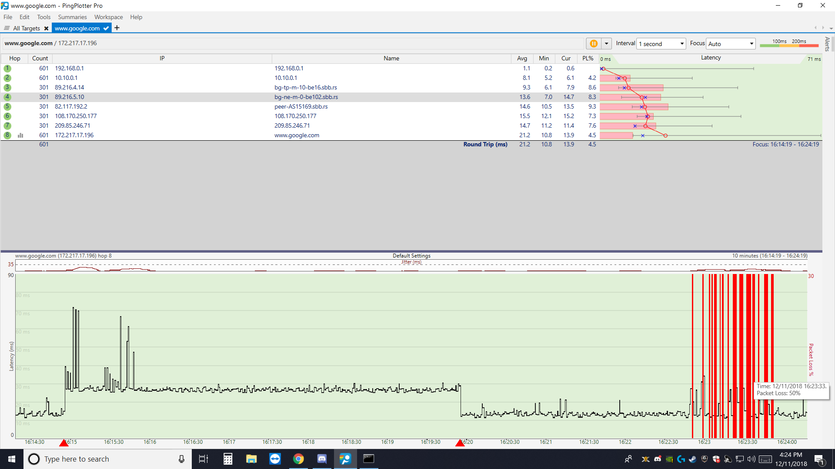
Task: Toggle the timeline graph icon on hop 8
Action: (20, 135)
